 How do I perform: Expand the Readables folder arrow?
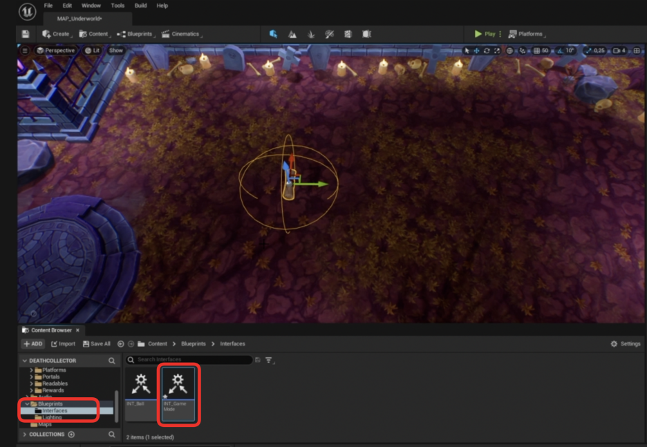[31, 383]
